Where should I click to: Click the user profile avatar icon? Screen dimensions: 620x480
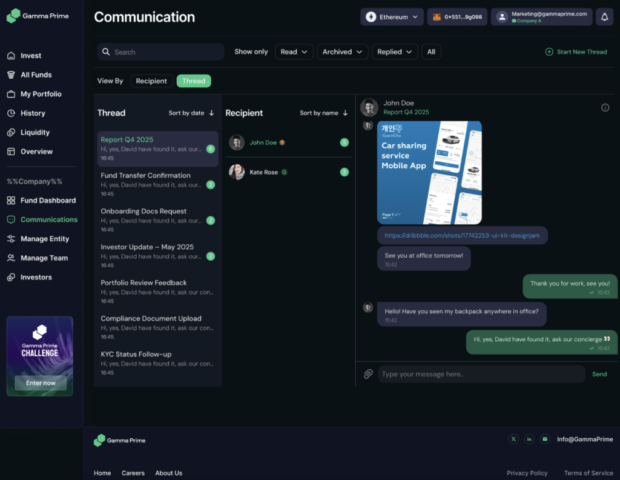coord(502,17)
